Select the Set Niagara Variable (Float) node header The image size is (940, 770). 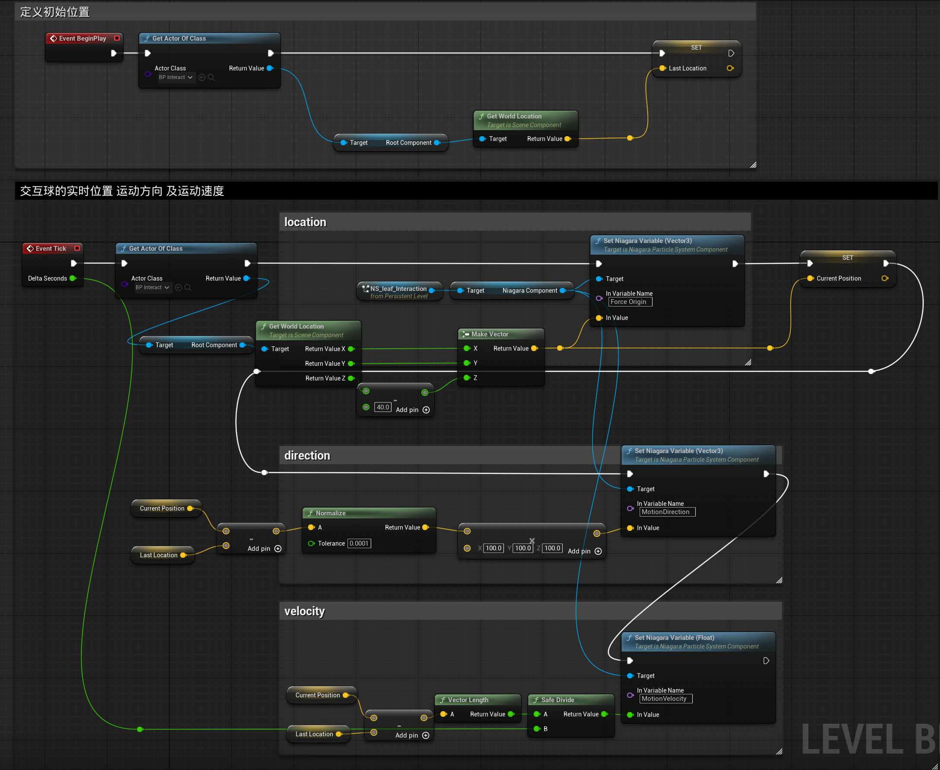[698, 642]
